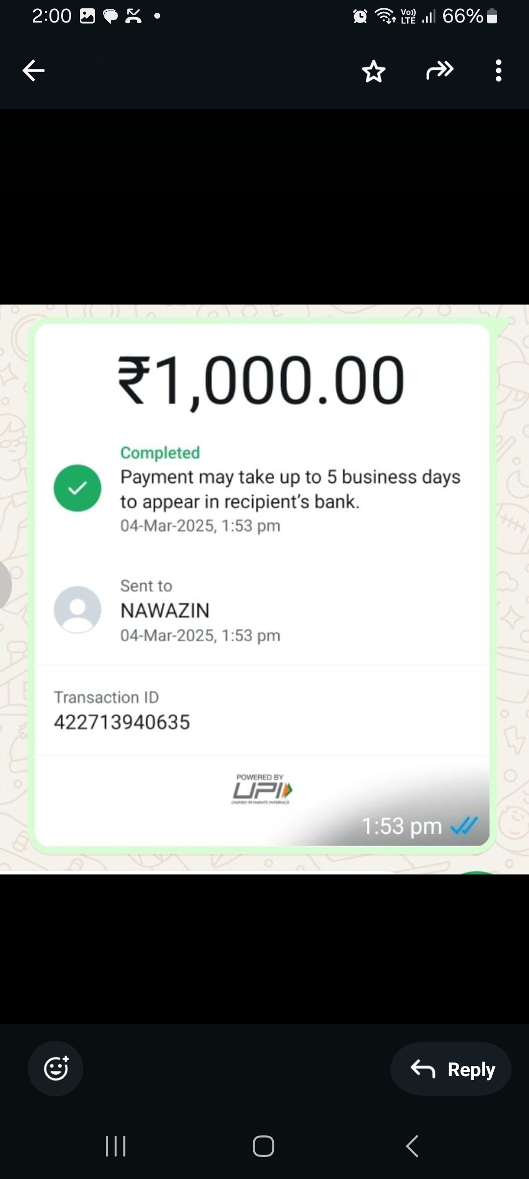This screenshot has width=529, height=1179.
Task: Open recent apps from the navigation bar
Action: [x=116, y=1146]
